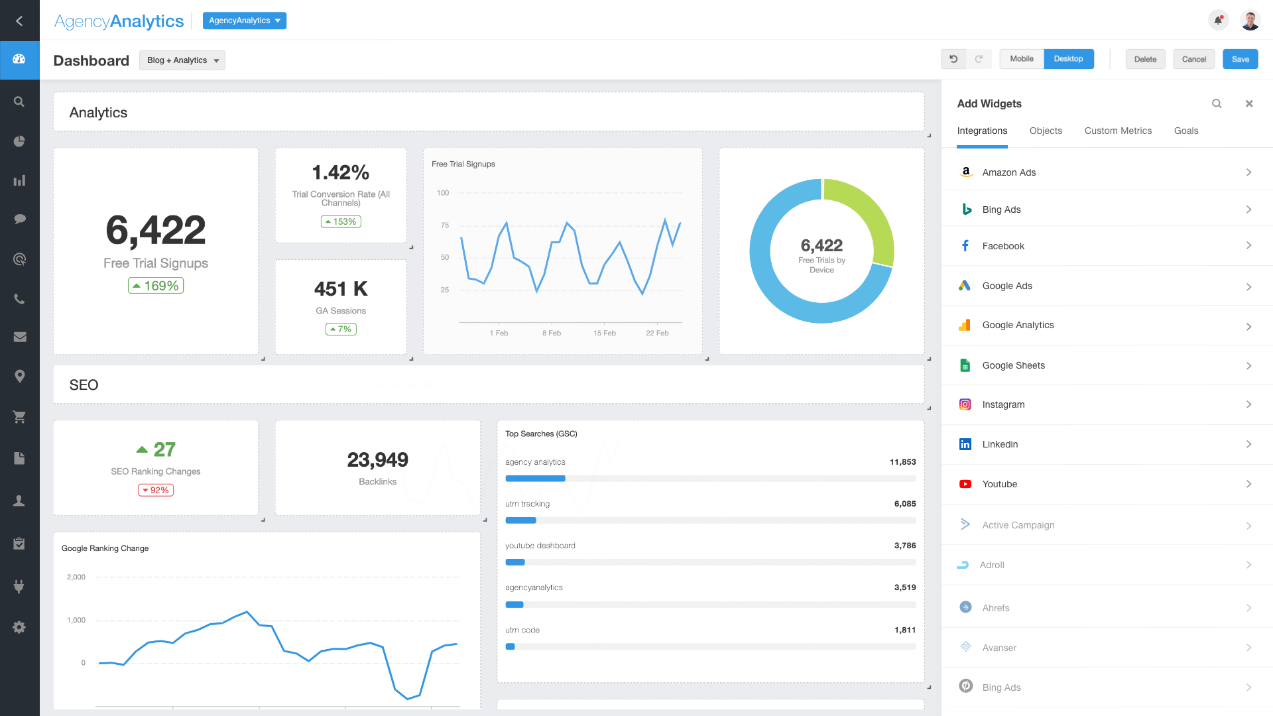The width and height of the screenshot is (1273, 716).
Task: Click the Facebook logo icon
Action: pyautogui.click(x=965, y=246)
